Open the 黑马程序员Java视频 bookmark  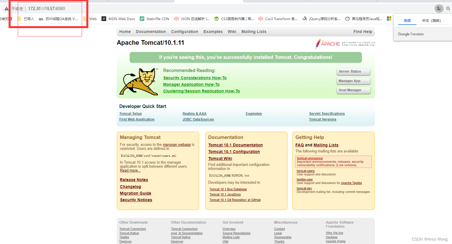[x=364, y=19]
